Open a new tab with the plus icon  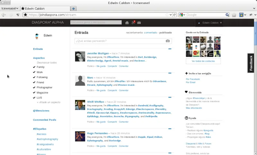pyautogui.click(x=74, y=9)
